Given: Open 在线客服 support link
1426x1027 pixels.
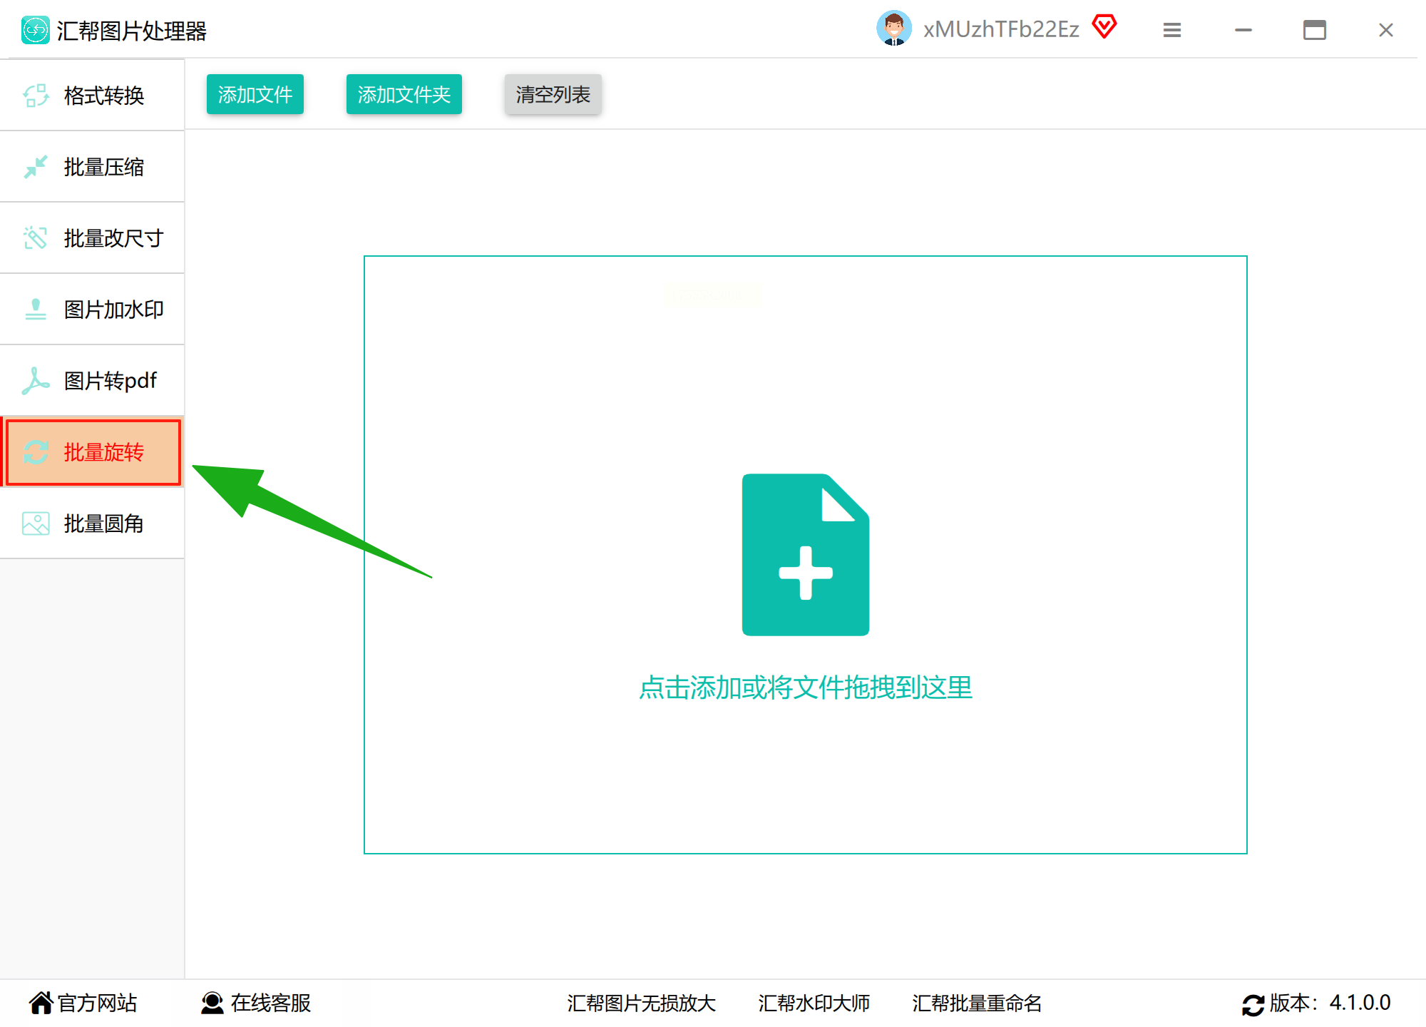Looking at the screenshot, I should (x=257, y=1003).
